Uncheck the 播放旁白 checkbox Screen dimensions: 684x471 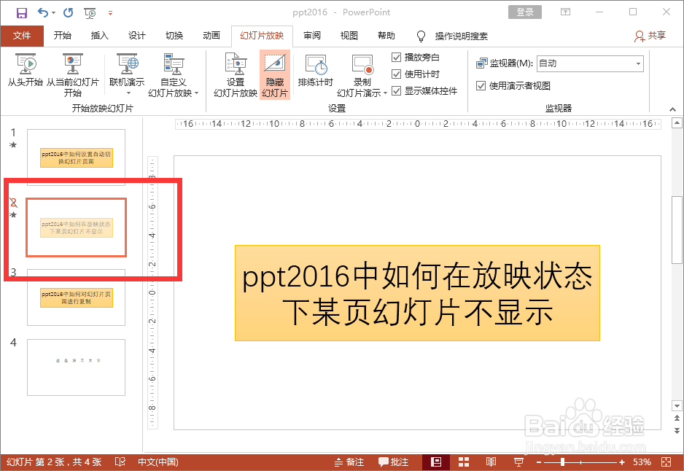pyautogui.click(x=396, y=57)
